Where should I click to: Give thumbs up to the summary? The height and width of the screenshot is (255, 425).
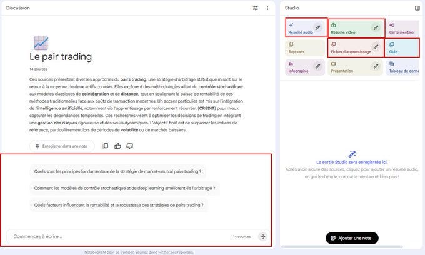[x=117, y=146]
